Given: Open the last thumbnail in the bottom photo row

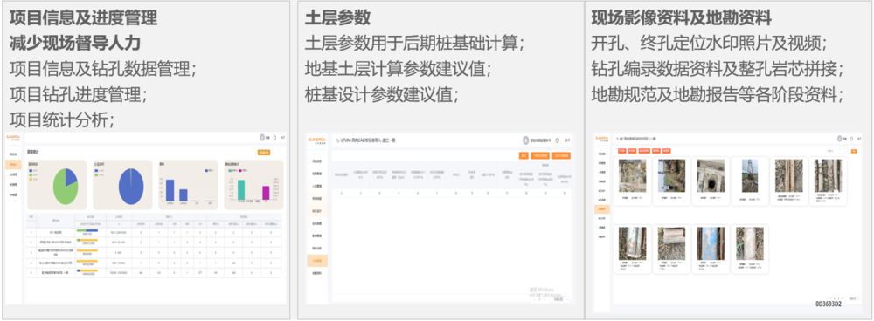Looking at the screenshot, I should [750, 243].
